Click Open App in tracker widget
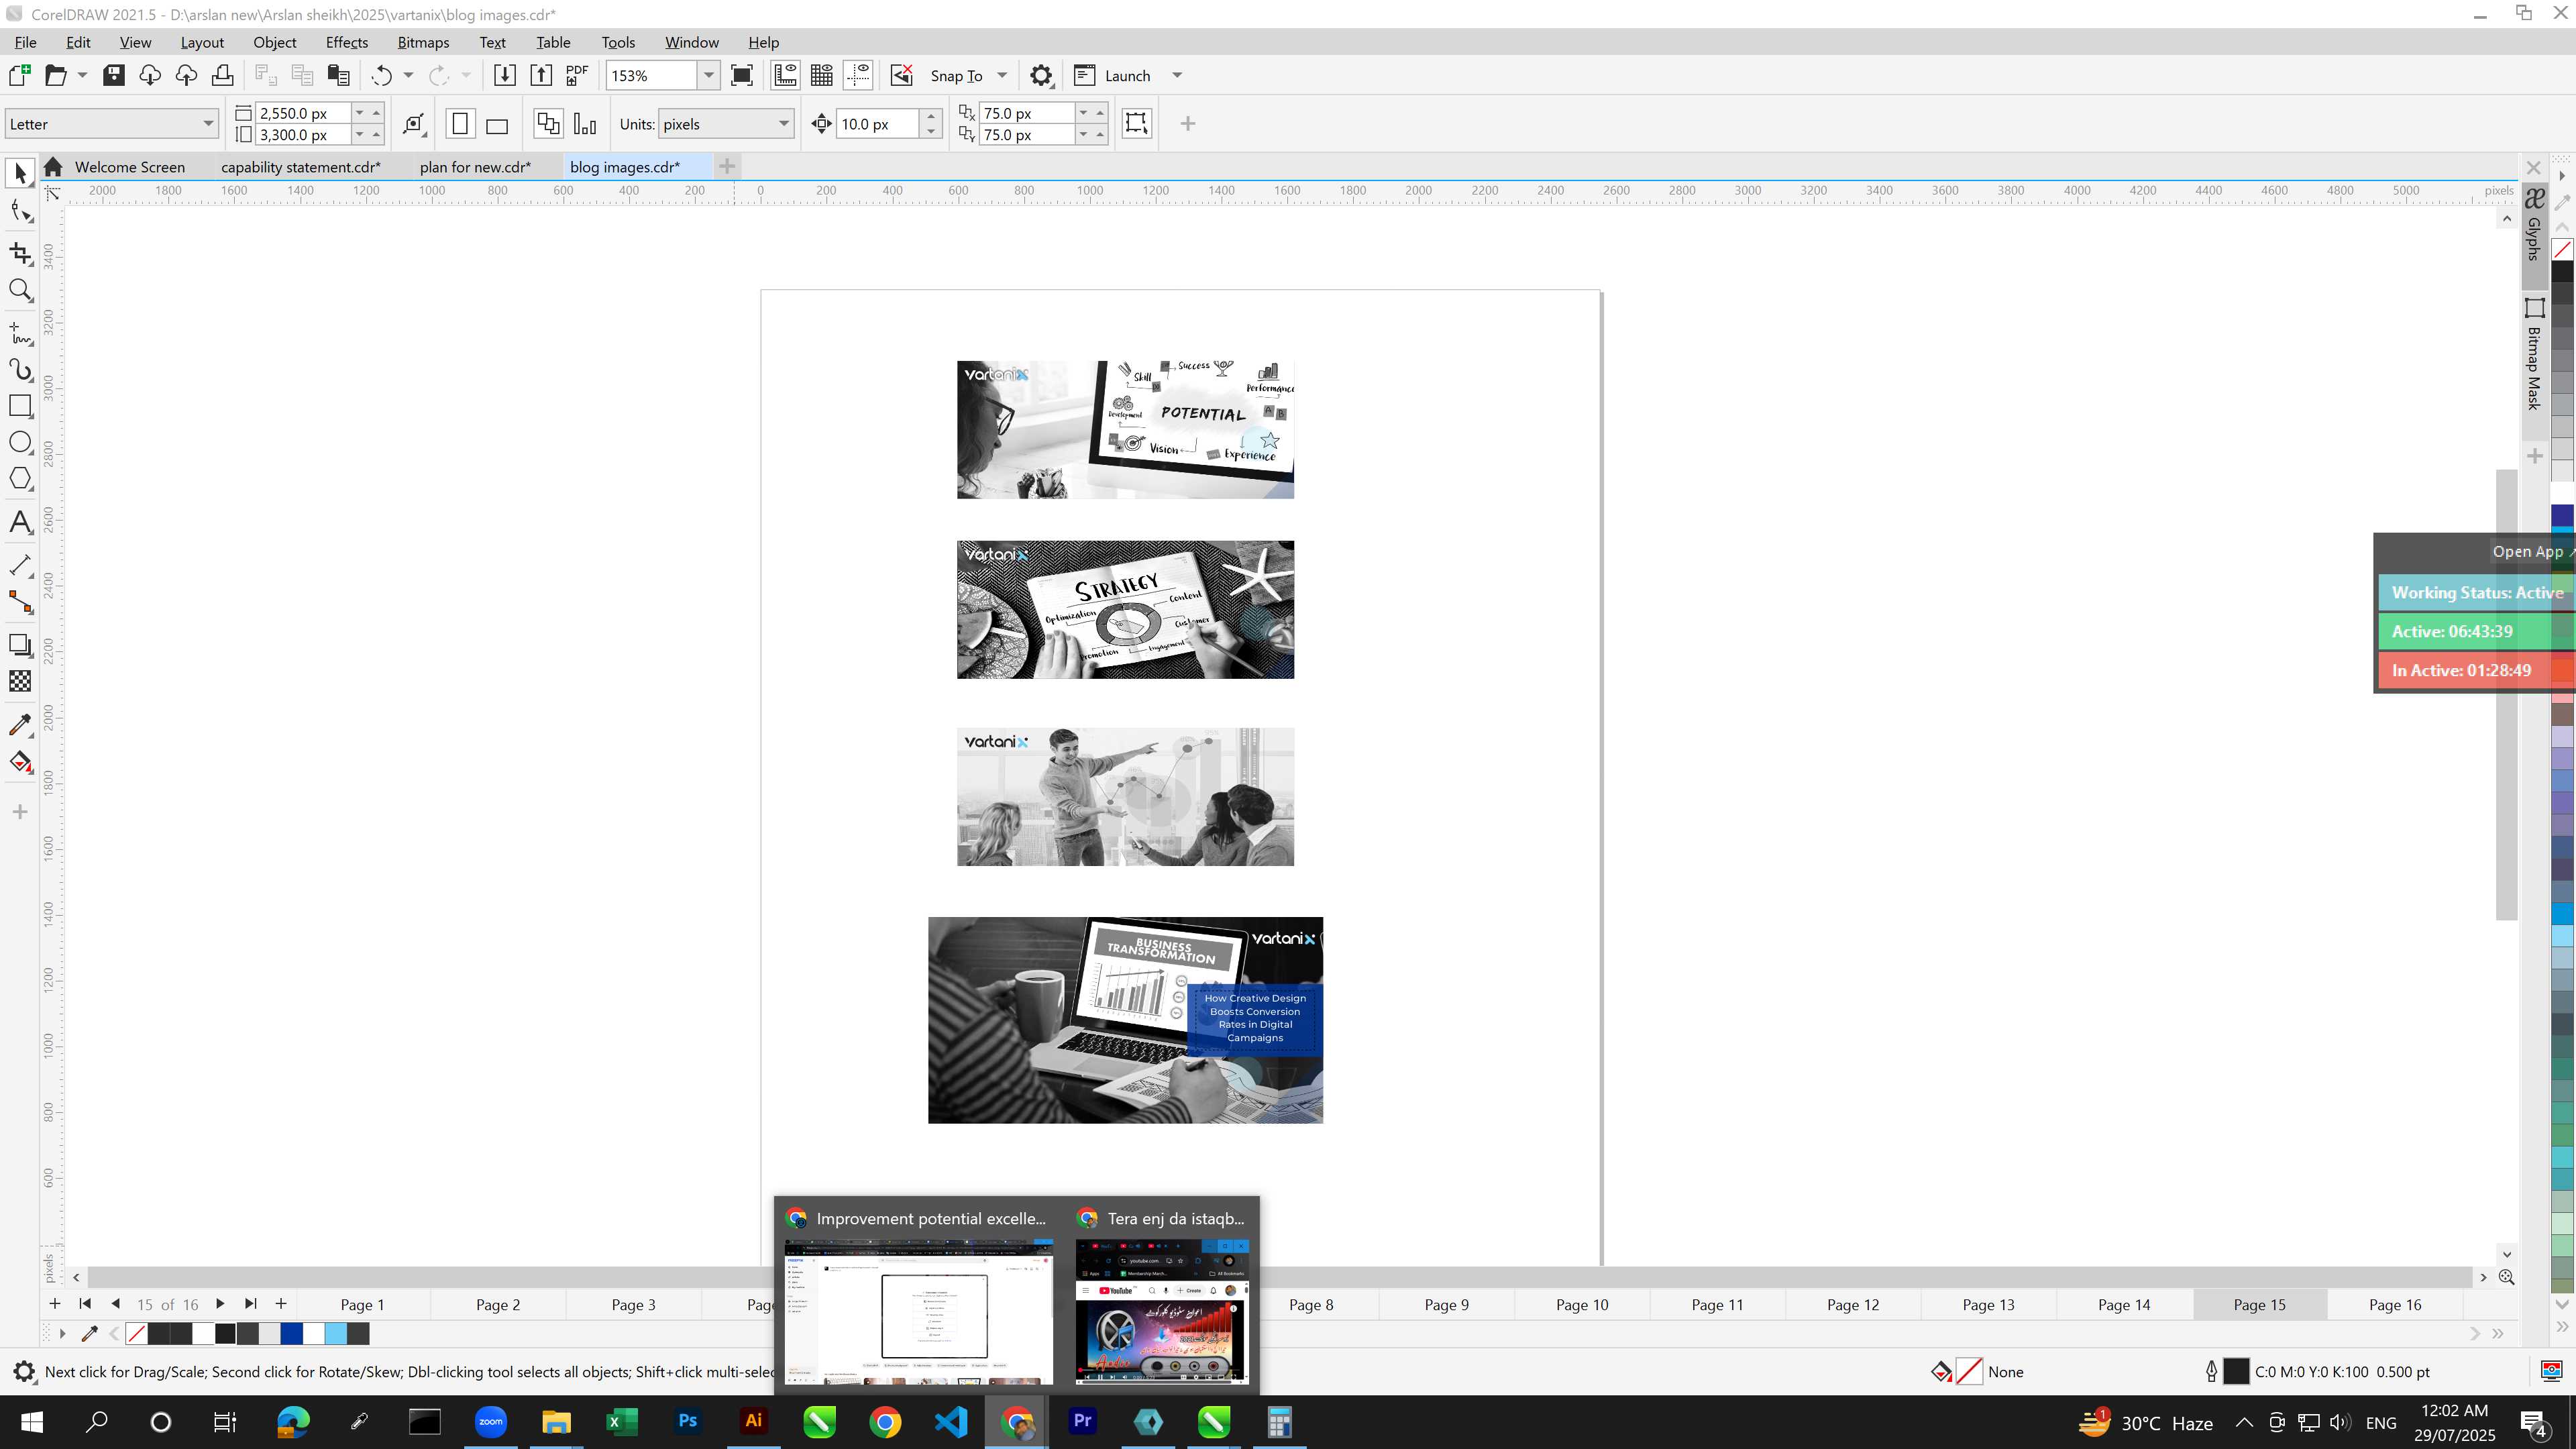 2528,551
